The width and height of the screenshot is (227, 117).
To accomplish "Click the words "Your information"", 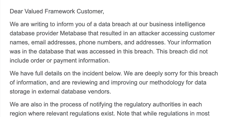I will [x=189, y=42].
